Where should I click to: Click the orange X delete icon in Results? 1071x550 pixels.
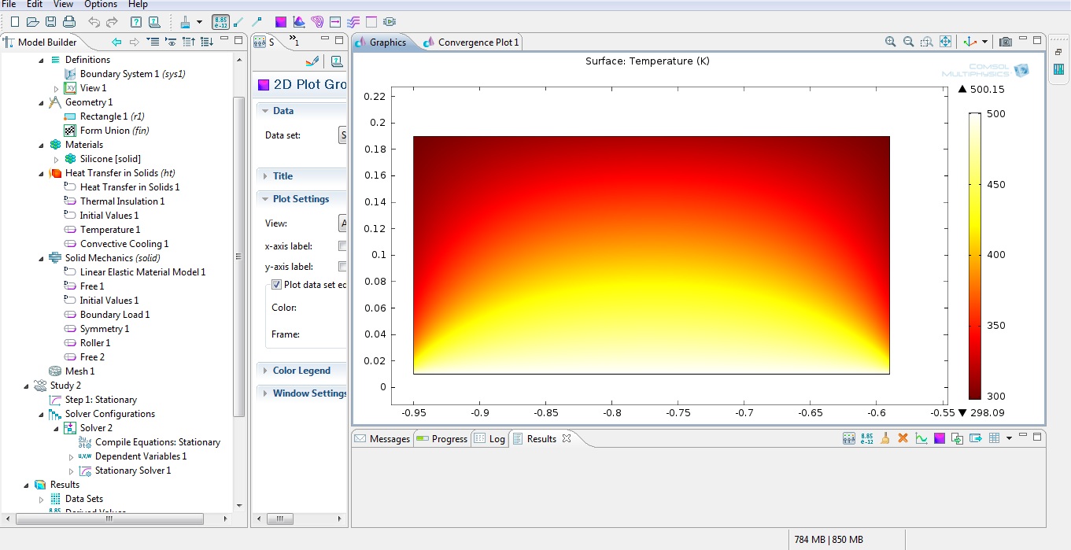[903, 438]
